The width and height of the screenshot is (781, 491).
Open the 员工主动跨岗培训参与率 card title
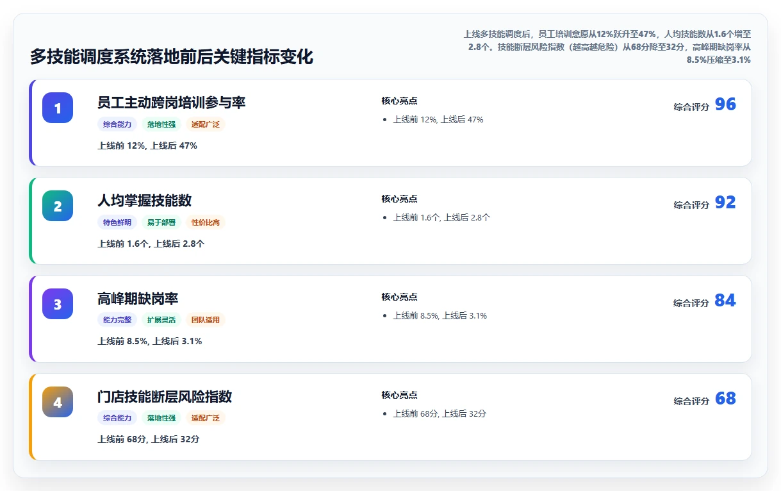pyautogui.click(x=172, y=103)
